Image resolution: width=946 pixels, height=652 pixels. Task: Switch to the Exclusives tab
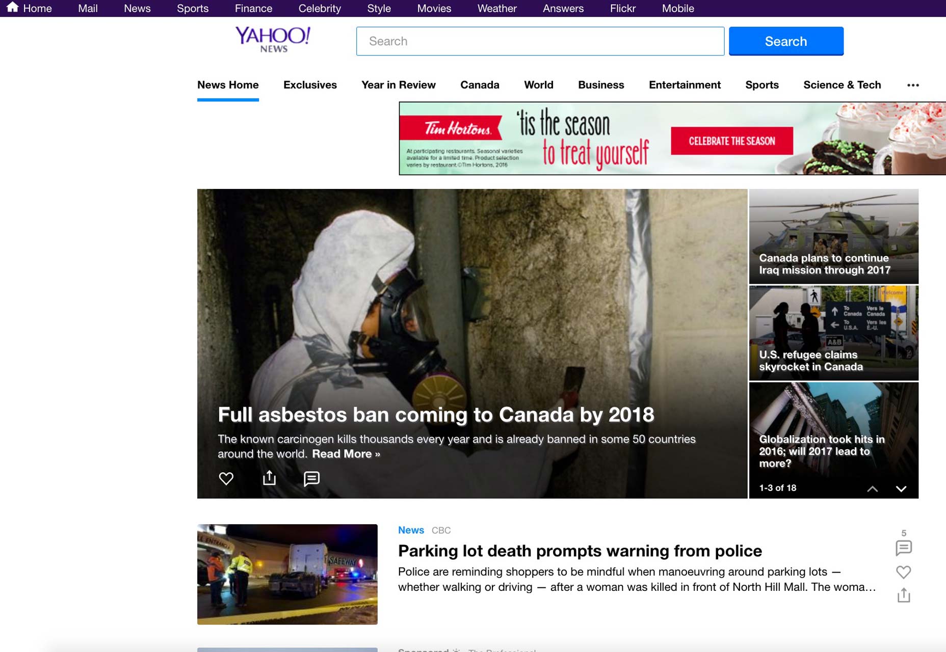[310, 85]
